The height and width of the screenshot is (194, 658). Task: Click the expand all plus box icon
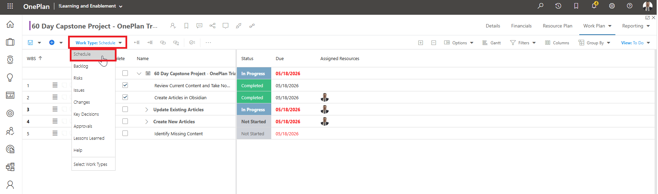tap(420, 43)
